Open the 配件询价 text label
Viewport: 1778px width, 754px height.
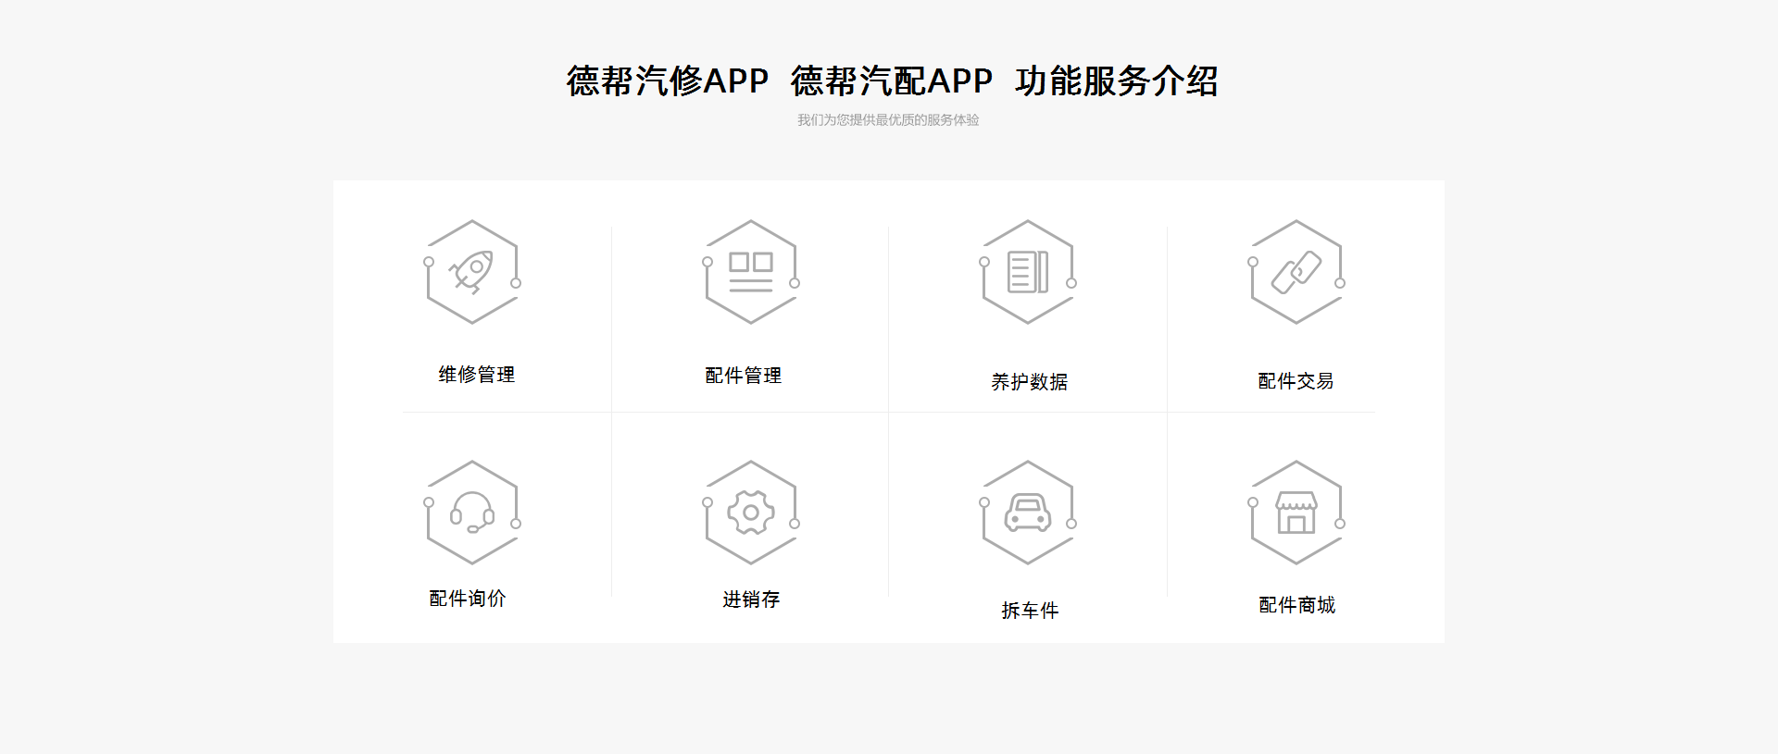468,599
